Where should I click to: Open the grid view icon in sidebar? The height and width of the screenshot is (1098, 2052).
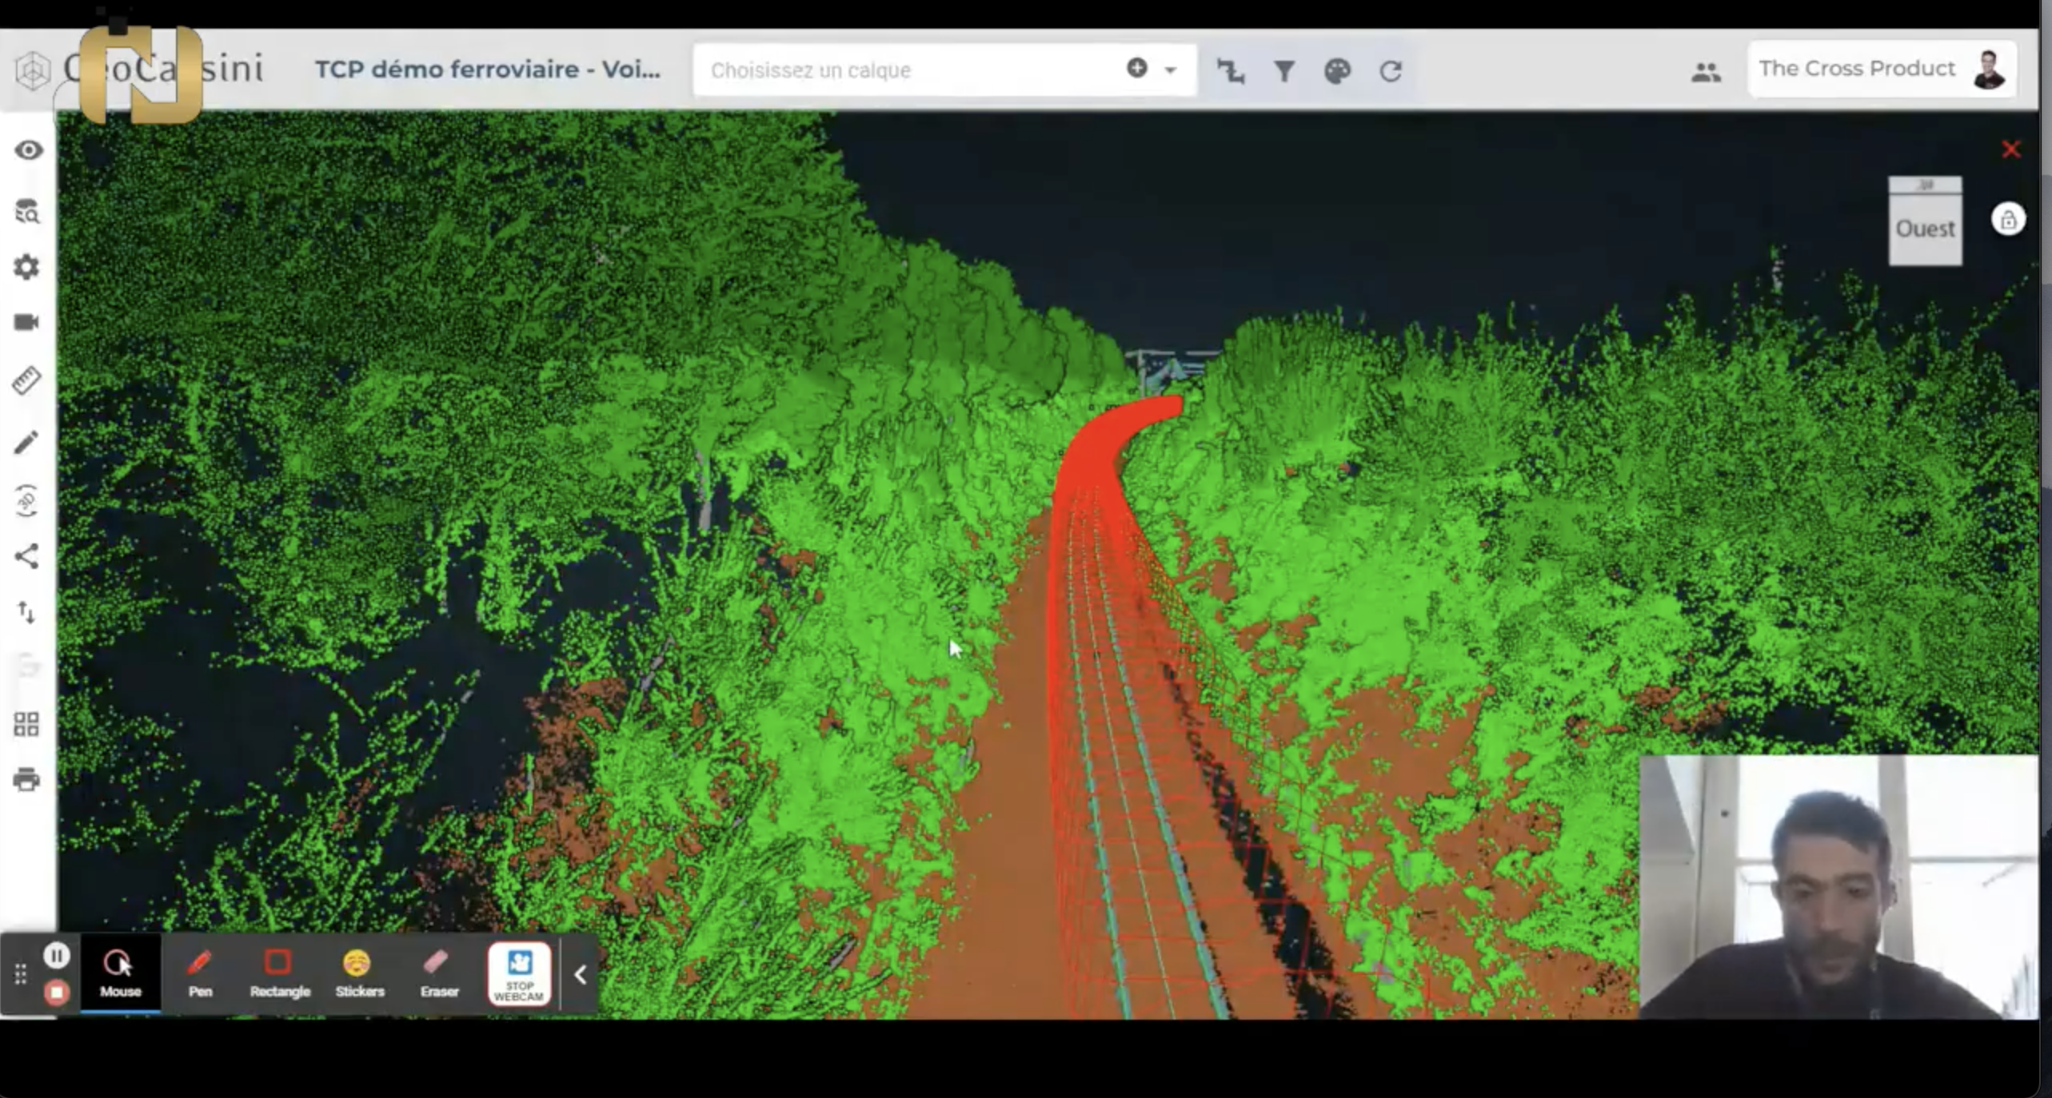26,724
